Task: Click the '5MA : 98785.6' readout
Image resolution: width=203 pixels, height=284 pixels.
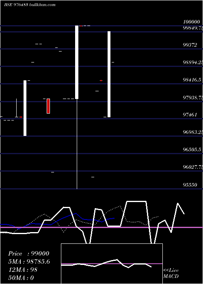Action: click(29, 262)
